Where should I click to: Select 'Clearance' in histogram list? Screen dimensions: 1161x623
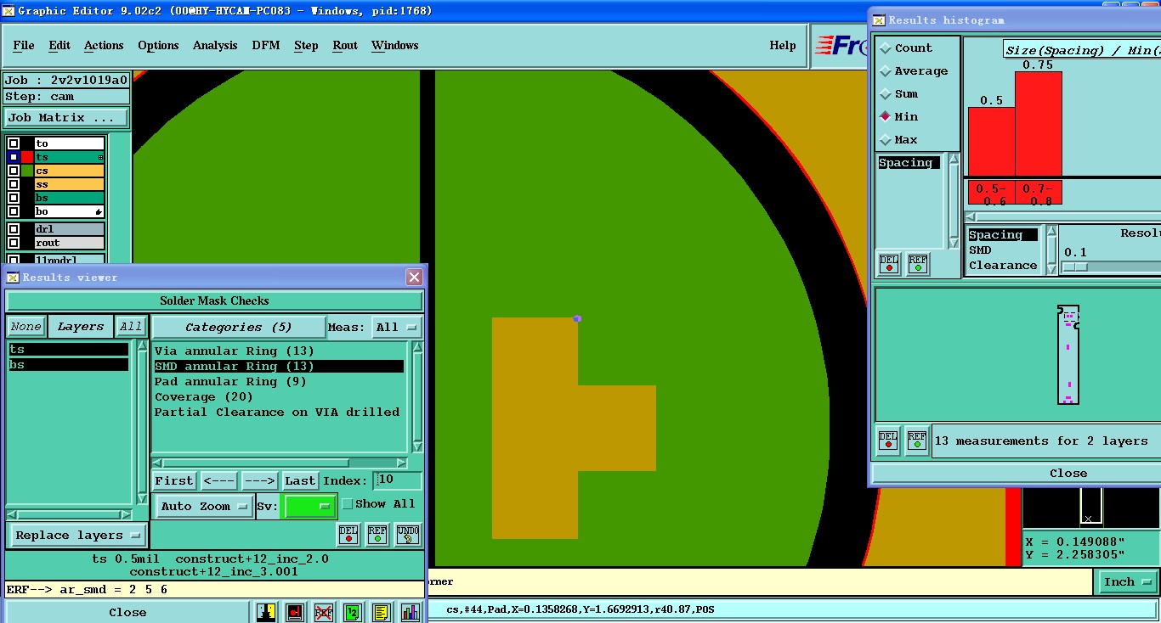[x=1003, y=266]
